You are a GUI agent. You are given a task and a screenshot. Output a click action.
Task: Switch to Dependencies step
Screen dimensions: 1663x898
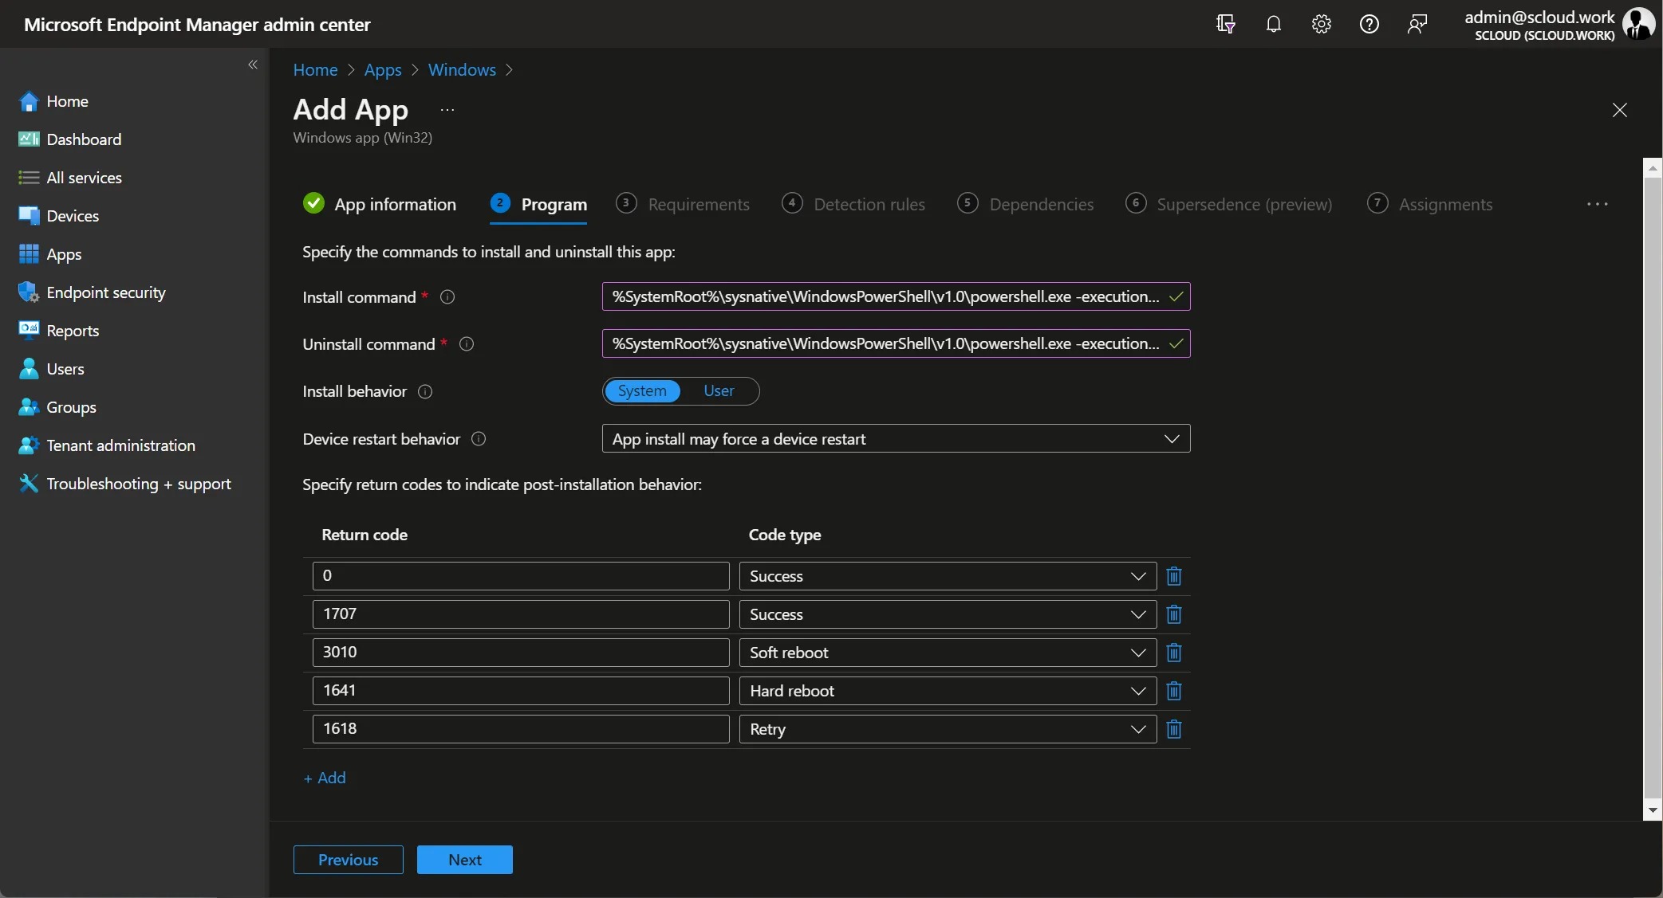(1026, 205)
